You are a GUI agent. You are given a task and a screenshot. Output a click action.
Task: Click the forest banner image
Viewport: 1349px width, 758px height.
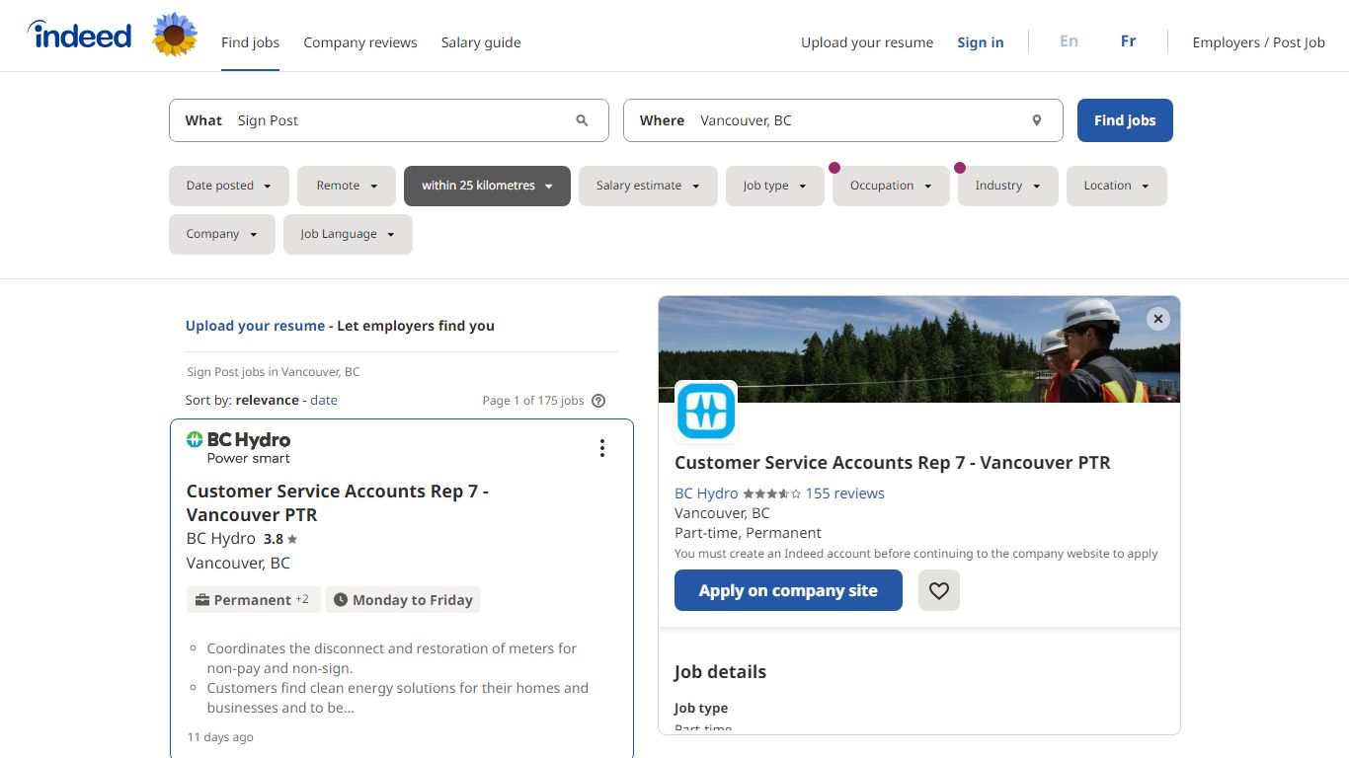coord(918,349)
